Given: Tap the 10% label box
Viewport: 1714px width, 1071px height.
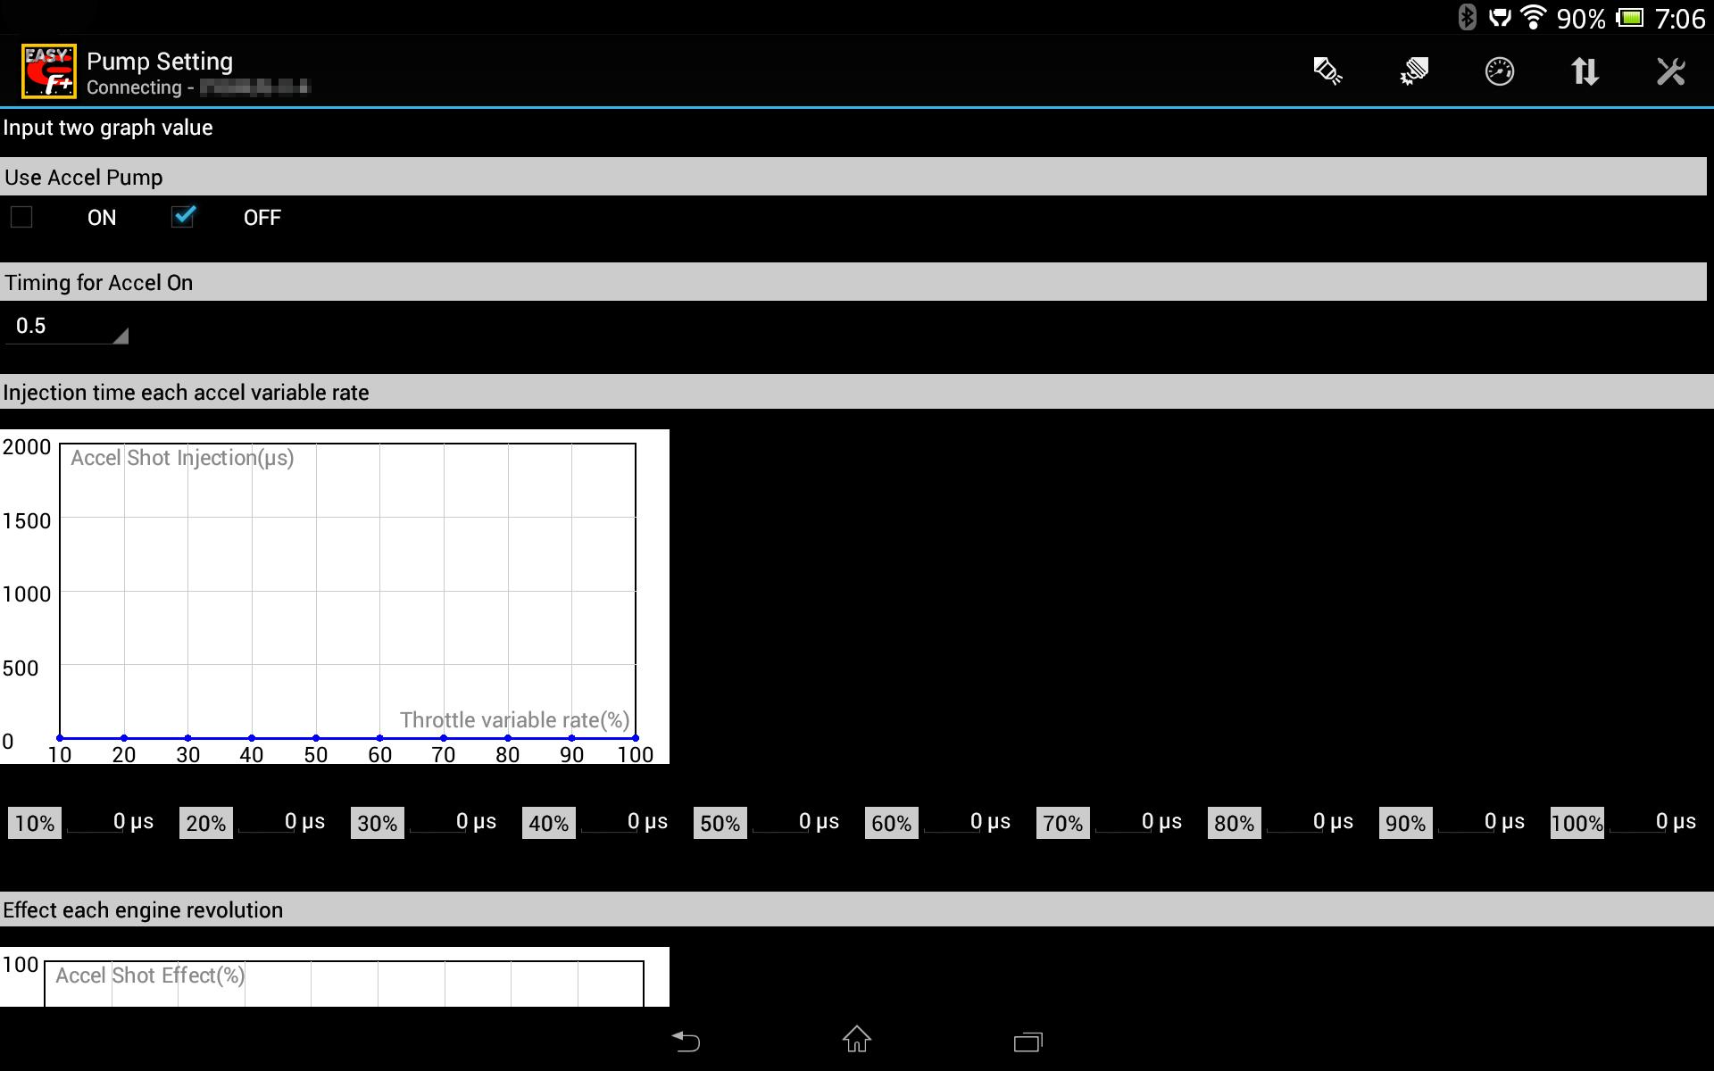Looking at the screenshot, I should (x=35, y=823).
